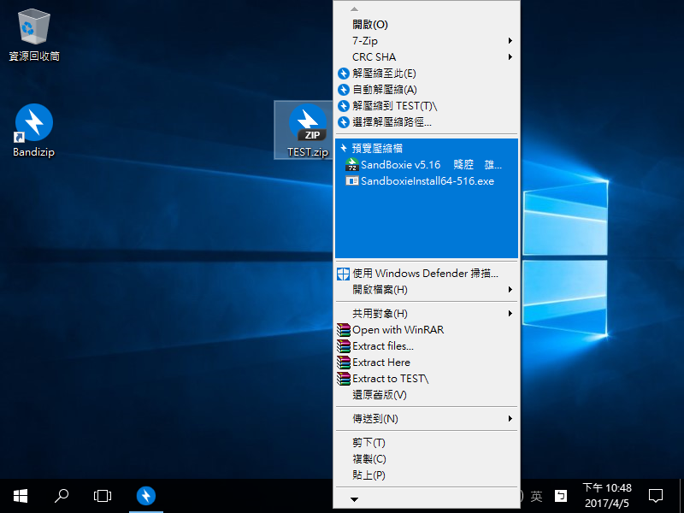Click the TEST.zip filename label
Viewport: 684px width, 513px height.
pyautogui.click(x=308, y=152)
